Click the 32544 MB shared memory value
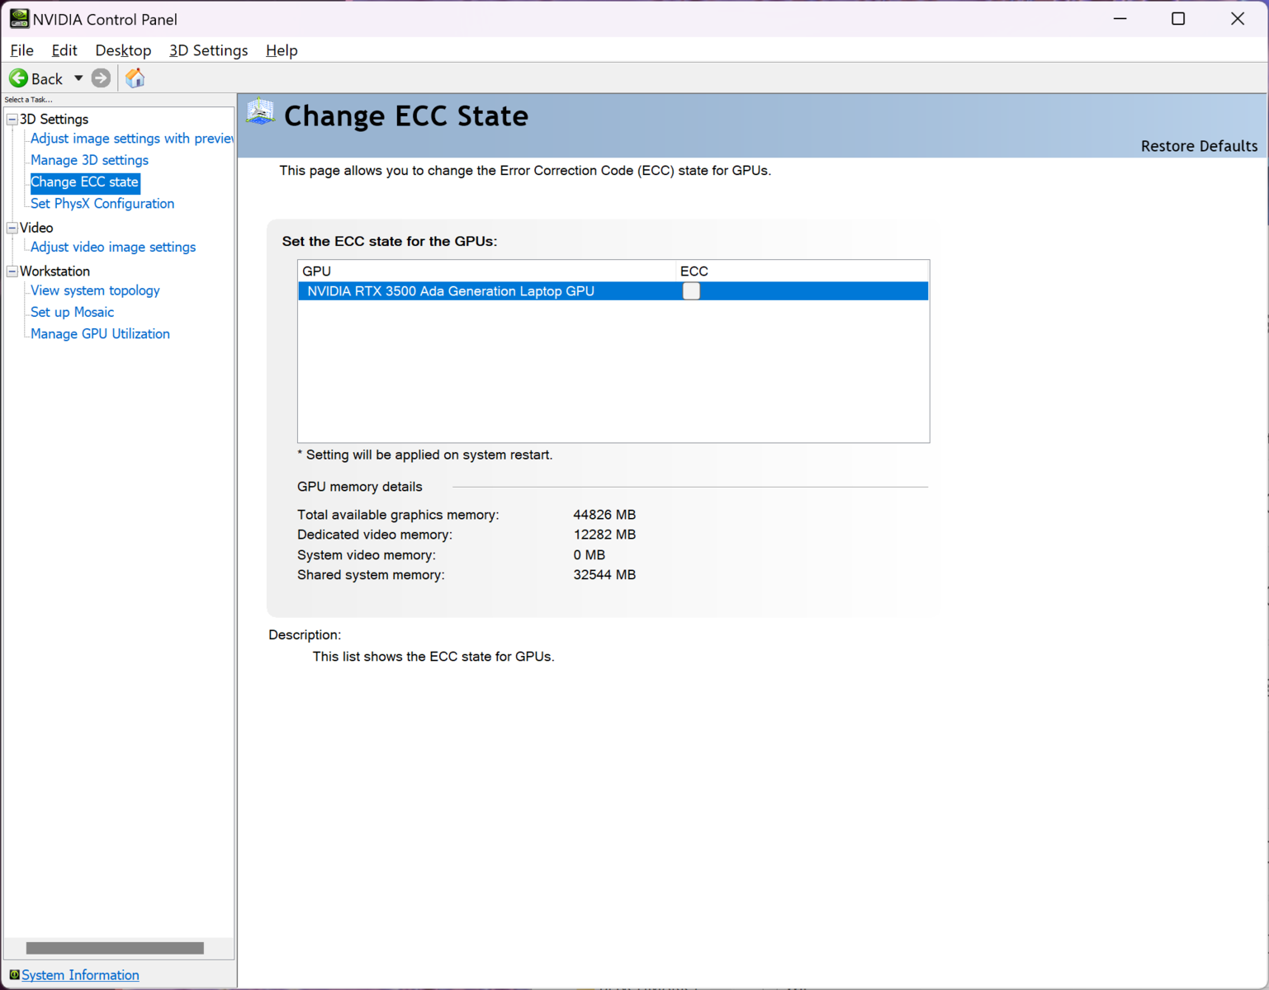The height and width of the screenshot is (990, 1269). click(x=604, y=575)
